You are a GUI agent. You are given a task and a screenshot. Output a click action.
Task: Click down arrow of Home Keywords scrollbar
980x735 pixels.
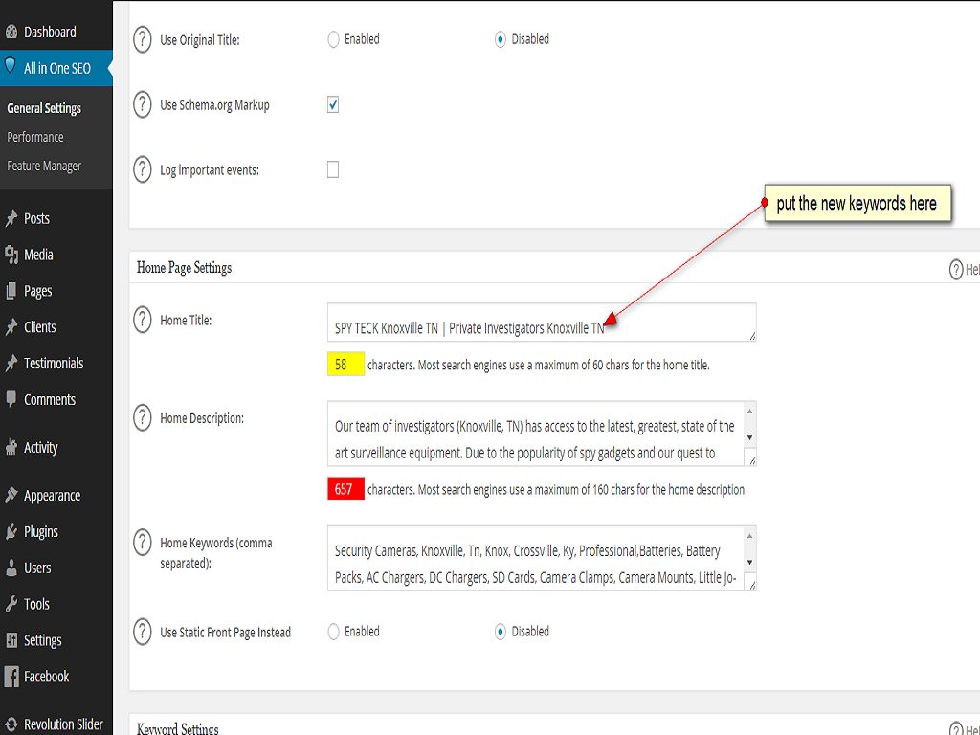(750, 562)
